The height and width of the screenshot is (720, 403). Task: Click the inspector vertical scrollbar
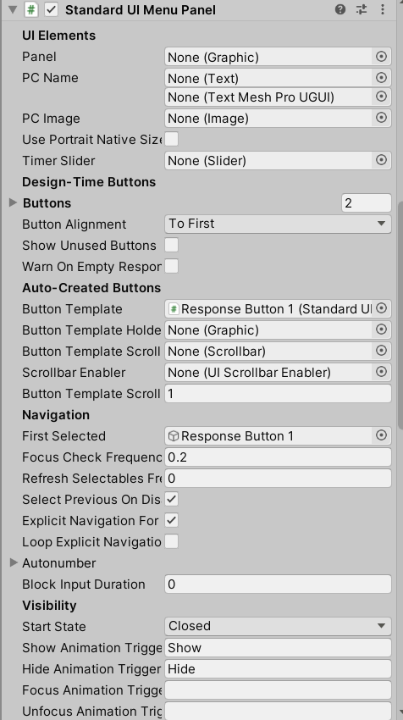(x=400, y=315)
